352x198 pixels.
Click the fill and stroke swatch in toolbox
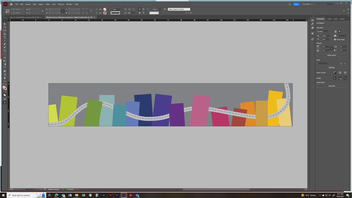tap(5, 88)
